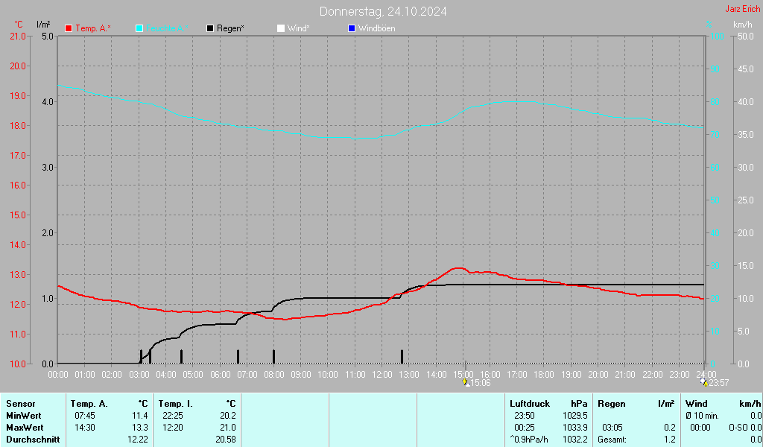Image resolution: width=763 pixels, height=447 pixels.
Task: Click the red Temp. A. legend swatch
Action: (69, 28)
